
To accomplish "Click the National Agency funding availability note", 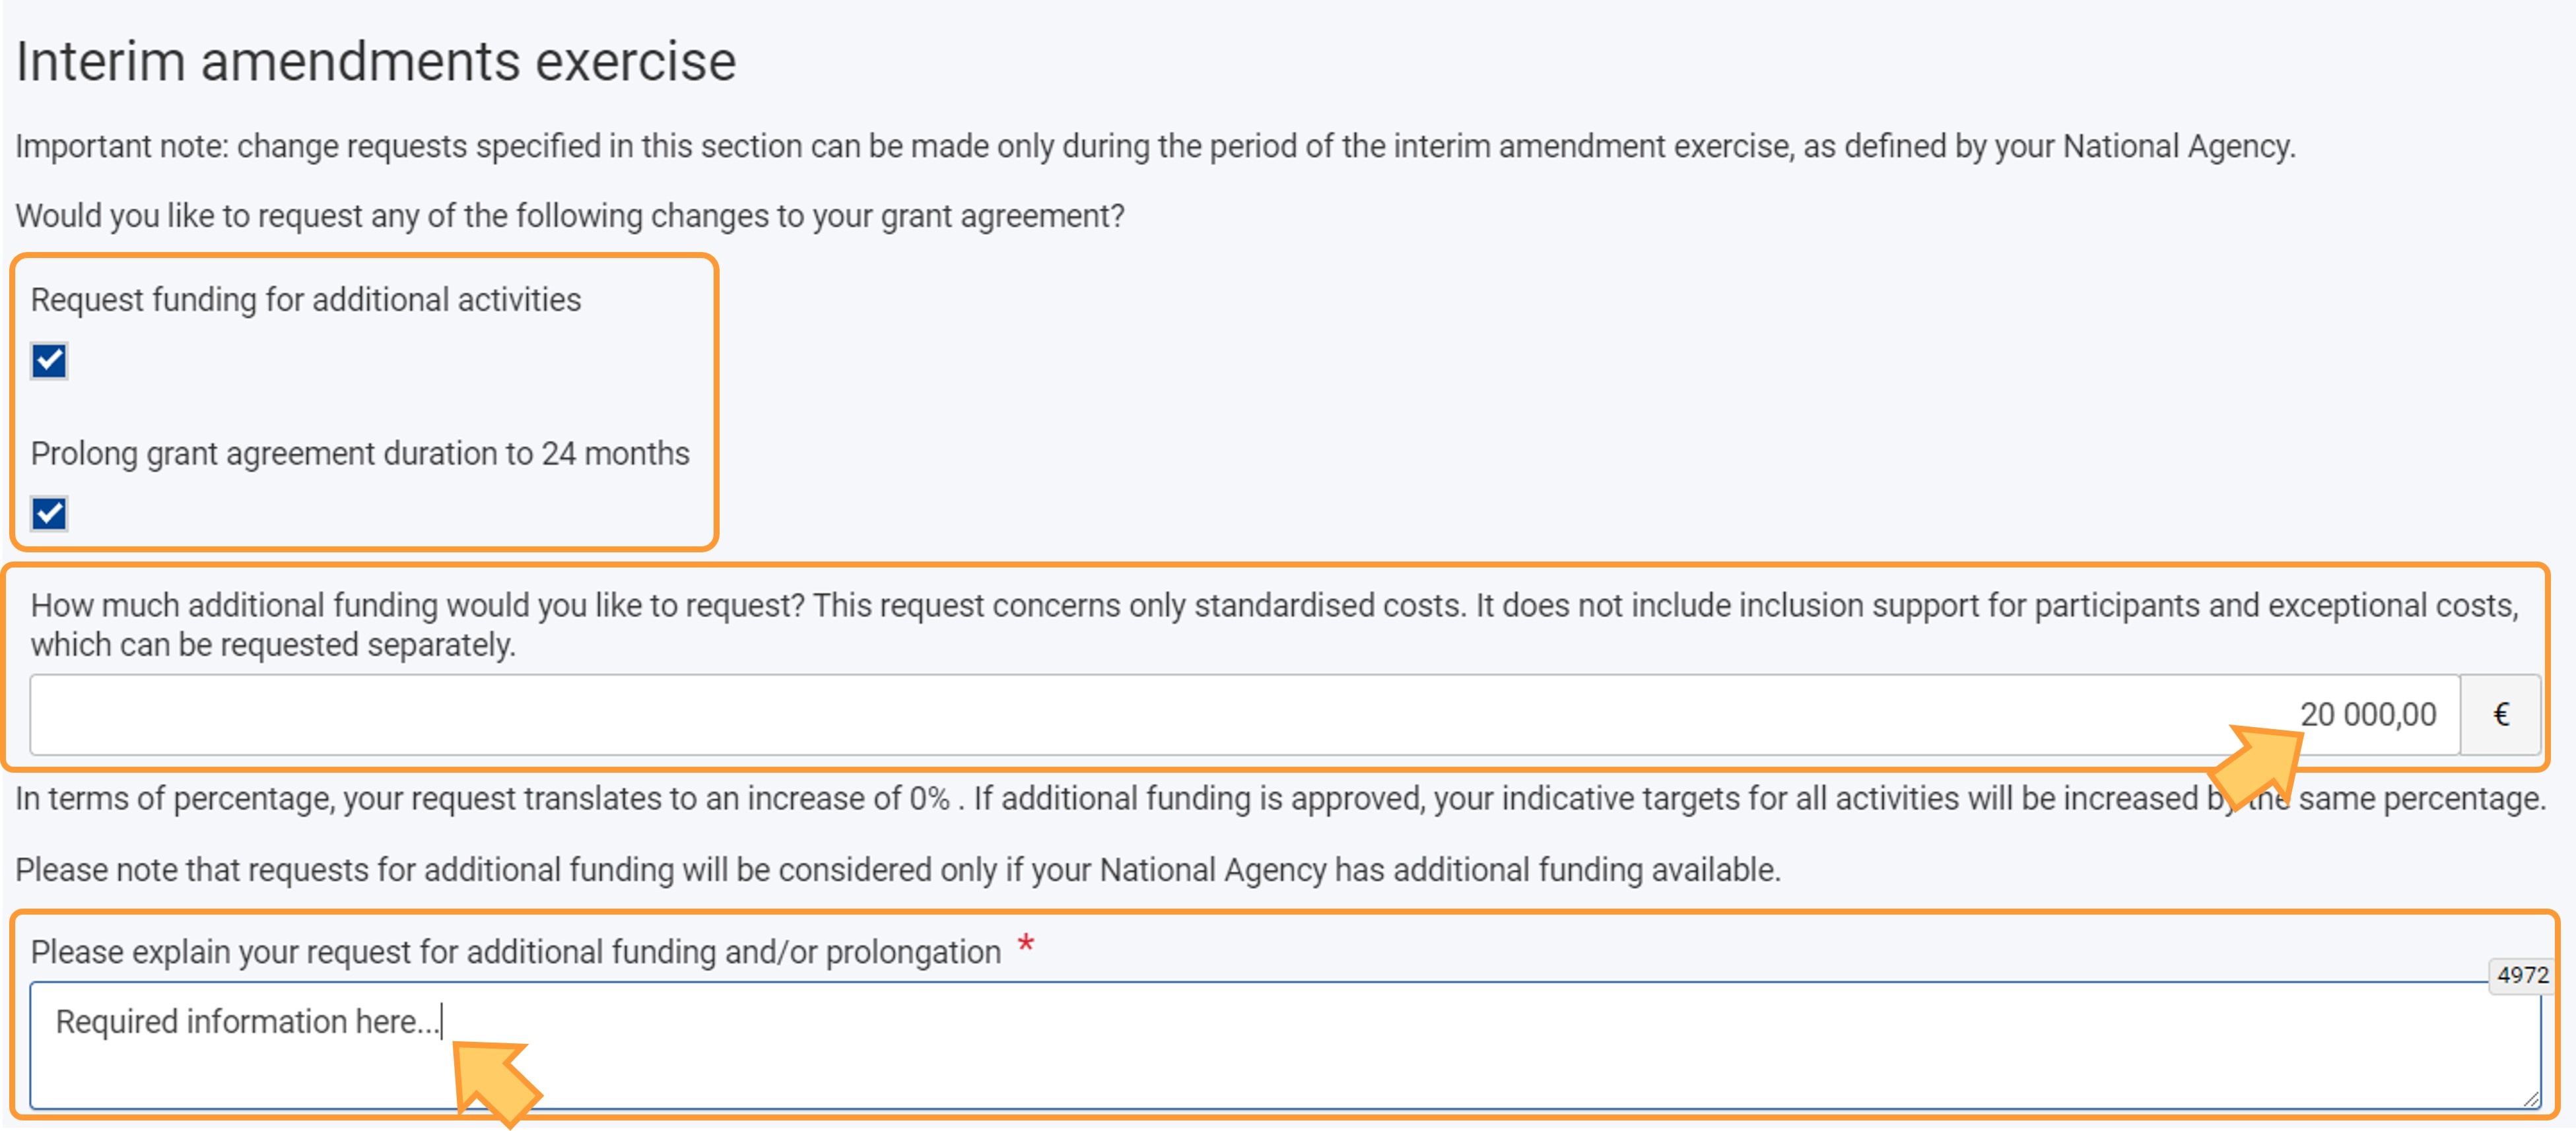I will [x=897, y=870].
